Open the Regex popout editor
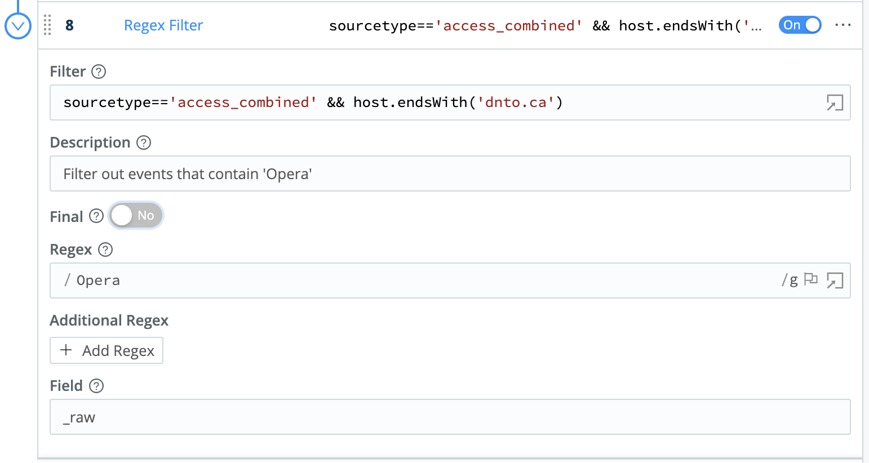Viewport: 869px width, 463px height. 835,280
